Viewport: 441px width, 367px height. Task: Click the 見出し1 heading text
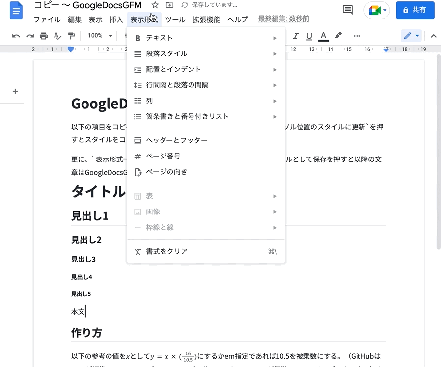pos(90,216)
